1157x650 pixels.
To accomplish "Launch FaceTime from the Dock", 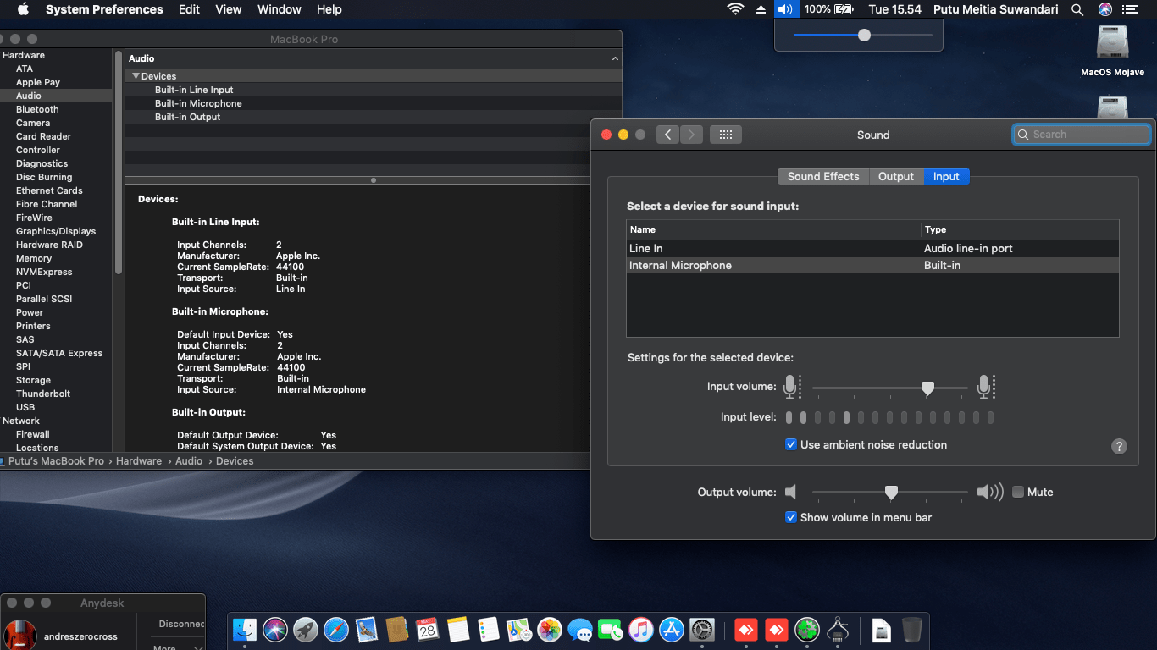I will [x=611, y=630].
